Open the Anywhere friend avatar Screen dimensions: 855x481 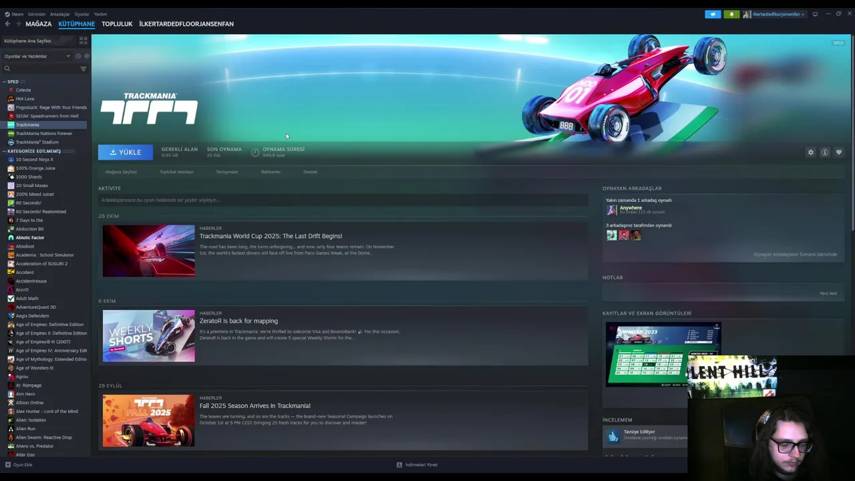(611, 210)
